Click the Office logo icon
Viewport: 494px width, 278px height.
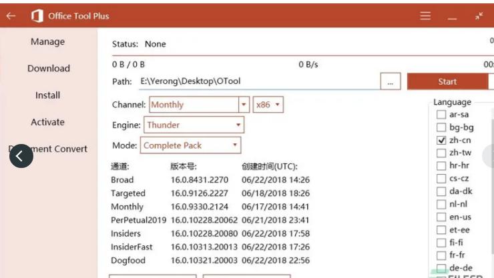coord(37,16)
